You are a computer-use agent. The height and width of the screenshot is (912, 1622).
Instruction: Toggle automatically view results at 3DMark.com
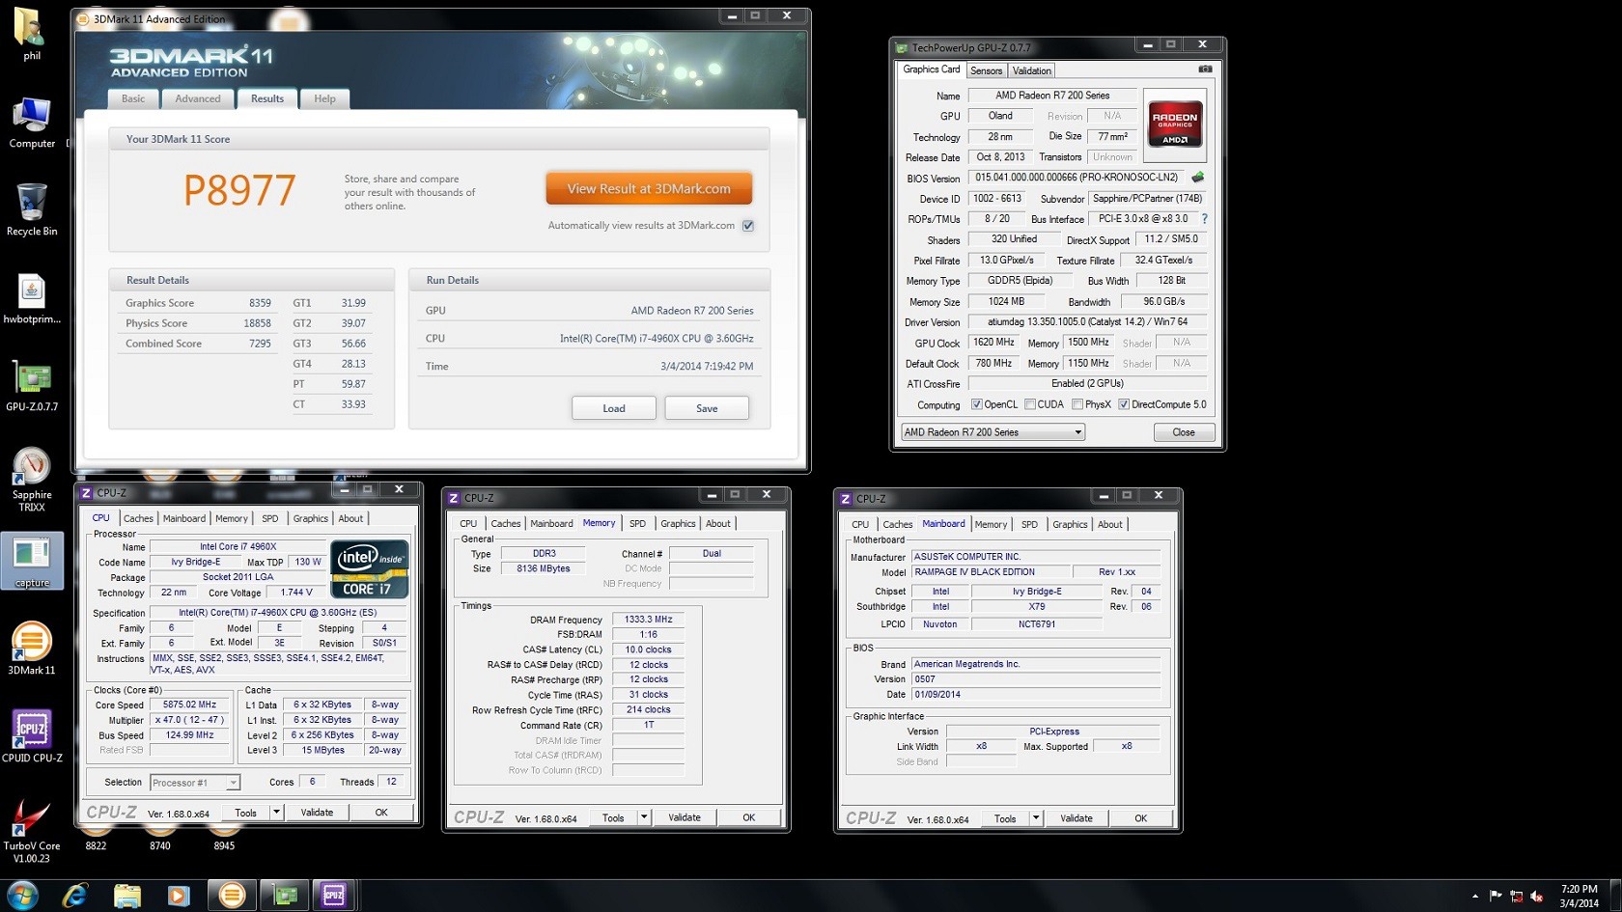pos(748,226)
